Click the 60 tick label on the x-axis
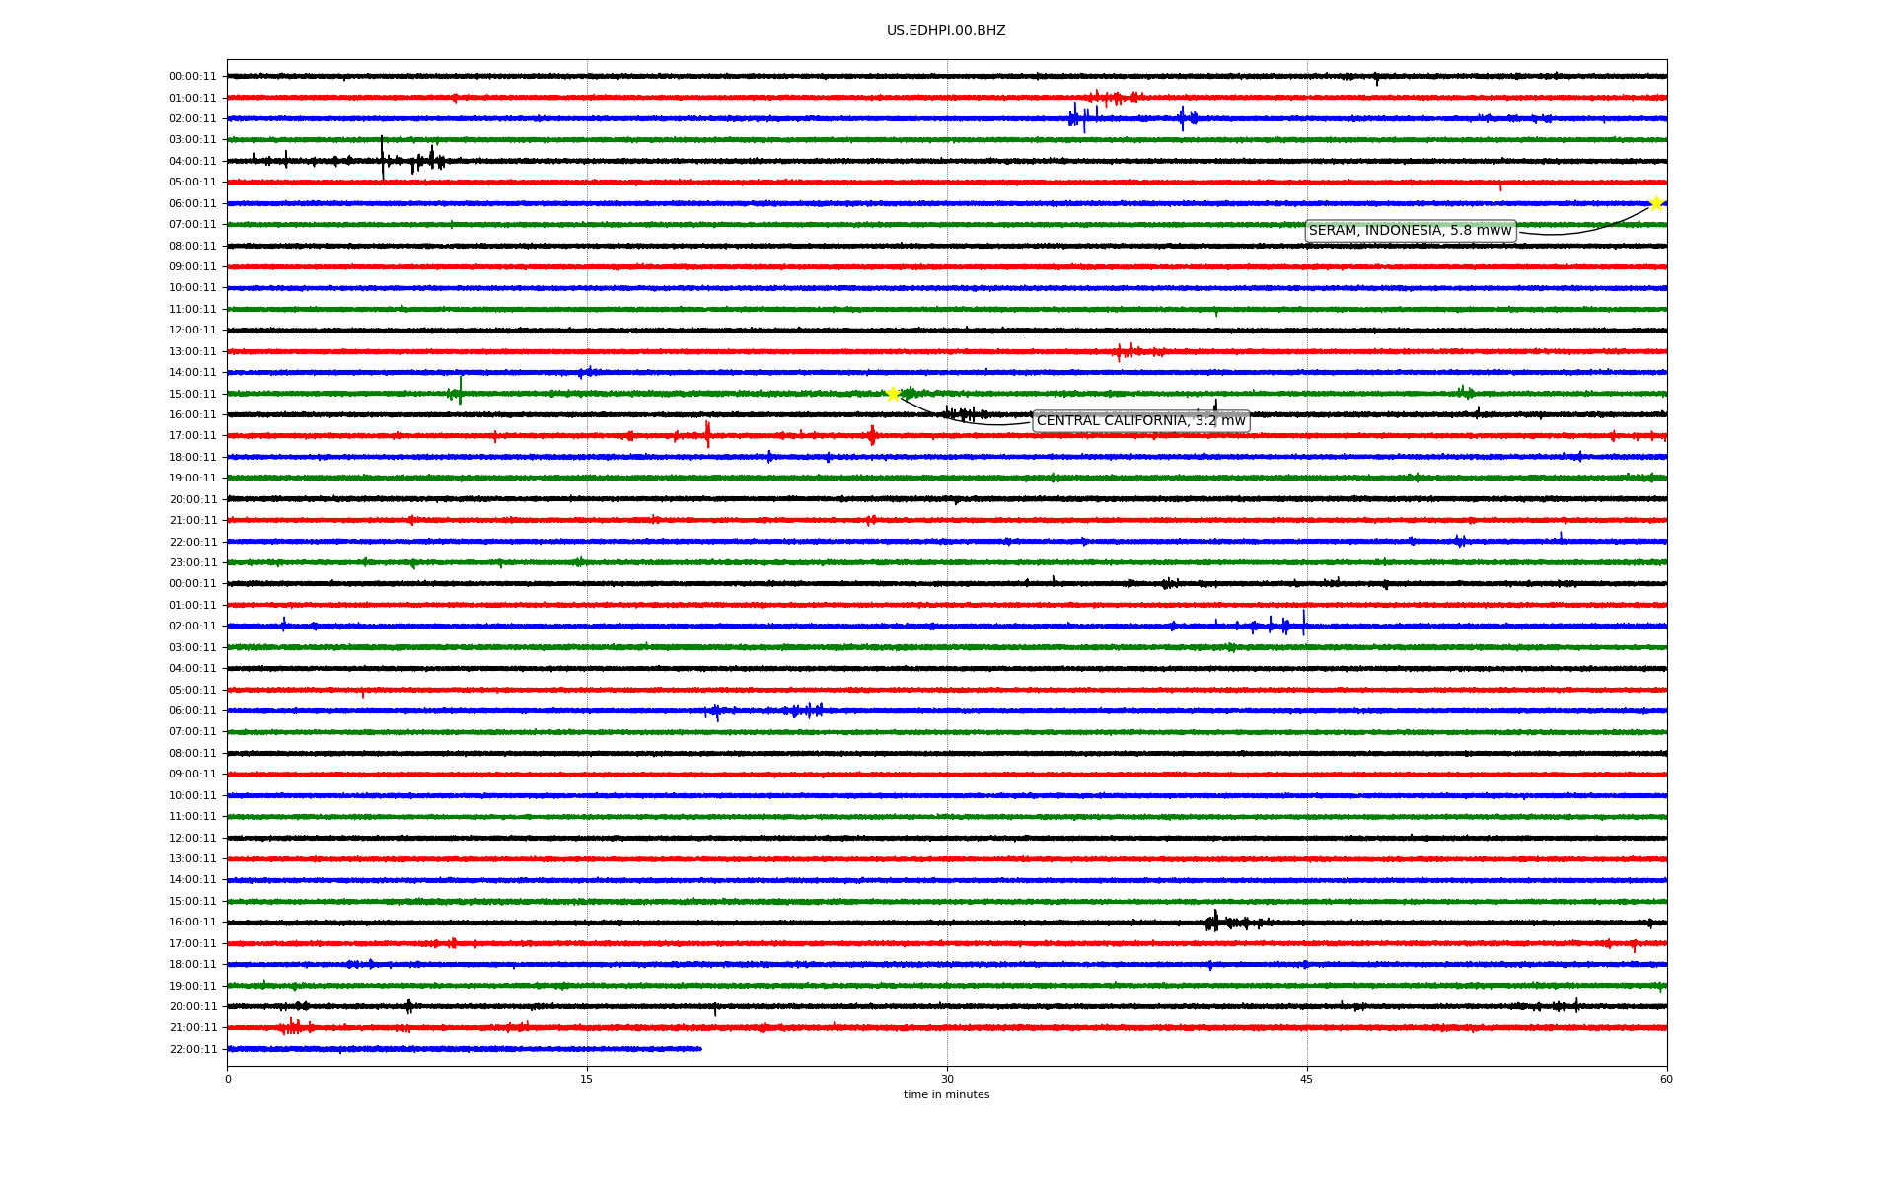Image resolution: width=1894 pixels, height=1184 pixels. click(1666, 1079)
